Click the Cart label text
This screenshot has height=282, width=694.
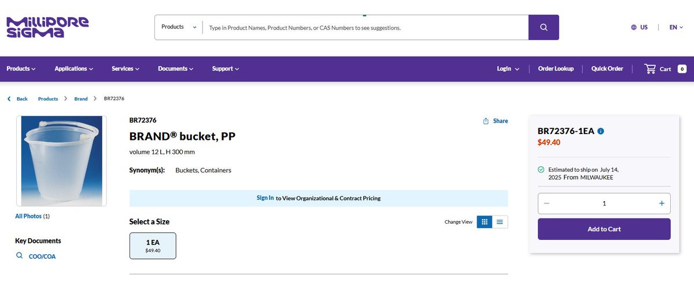666,69
